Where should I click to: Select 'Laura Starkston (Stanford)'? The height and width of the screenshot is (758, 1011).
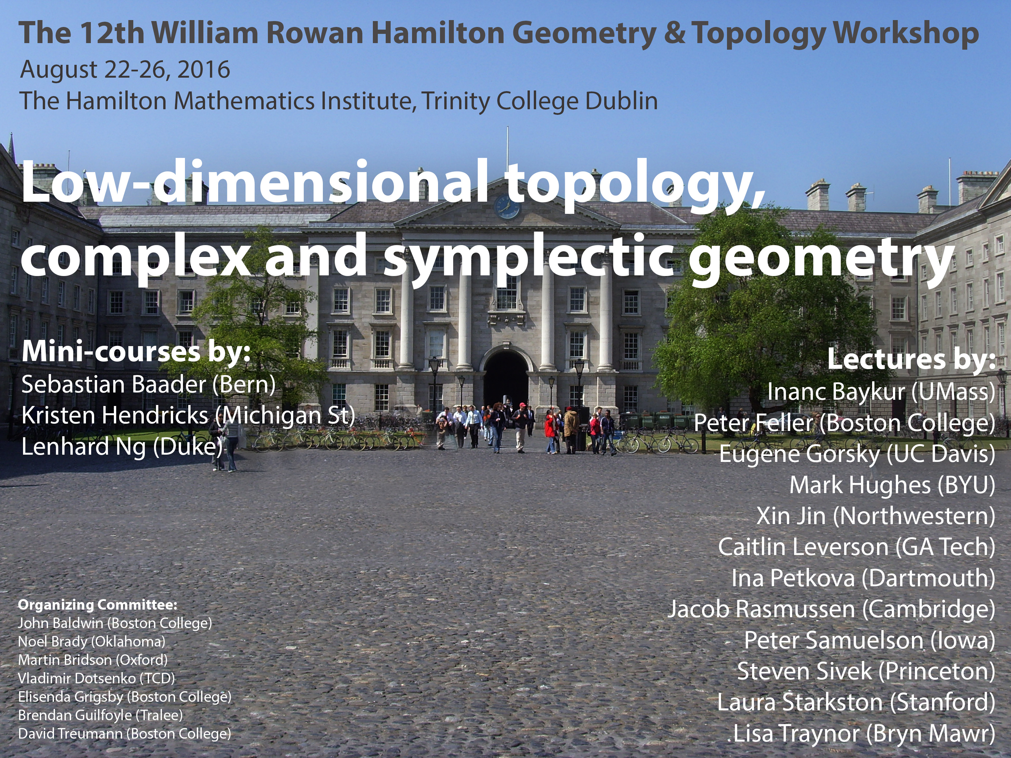tap(856, 702)
